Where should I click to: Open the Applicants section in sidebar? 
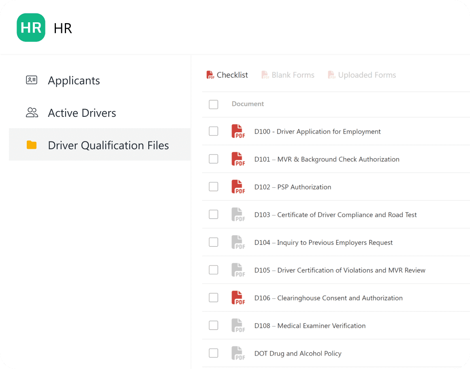100,80
